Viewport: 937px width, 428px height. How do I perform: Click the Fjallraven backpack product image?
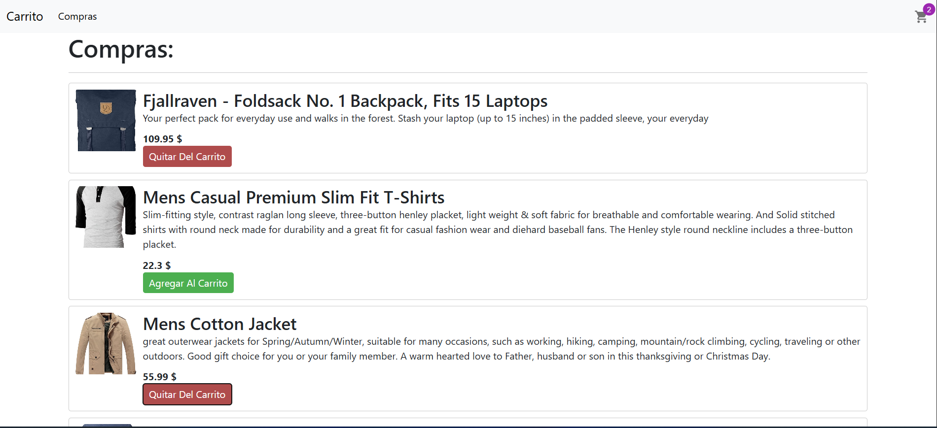tap(106, 120)
